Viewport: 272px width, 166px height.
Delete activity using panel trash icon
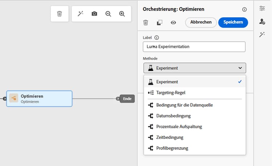(x=146, y=22)
